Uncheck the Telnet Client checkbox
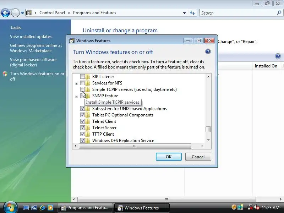The width and height of the screenshot is (284, 213). pyautogui.click(x=82, y=121)
